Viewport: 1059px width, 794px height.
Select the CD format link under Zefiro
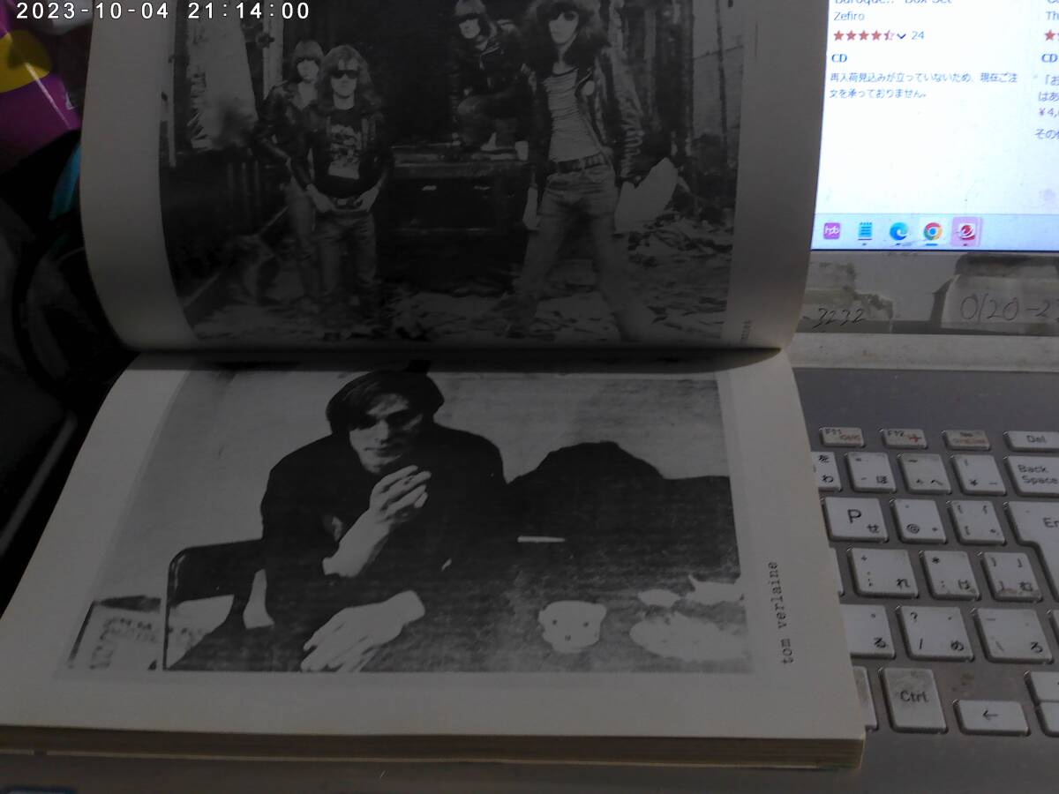(839, 57)
